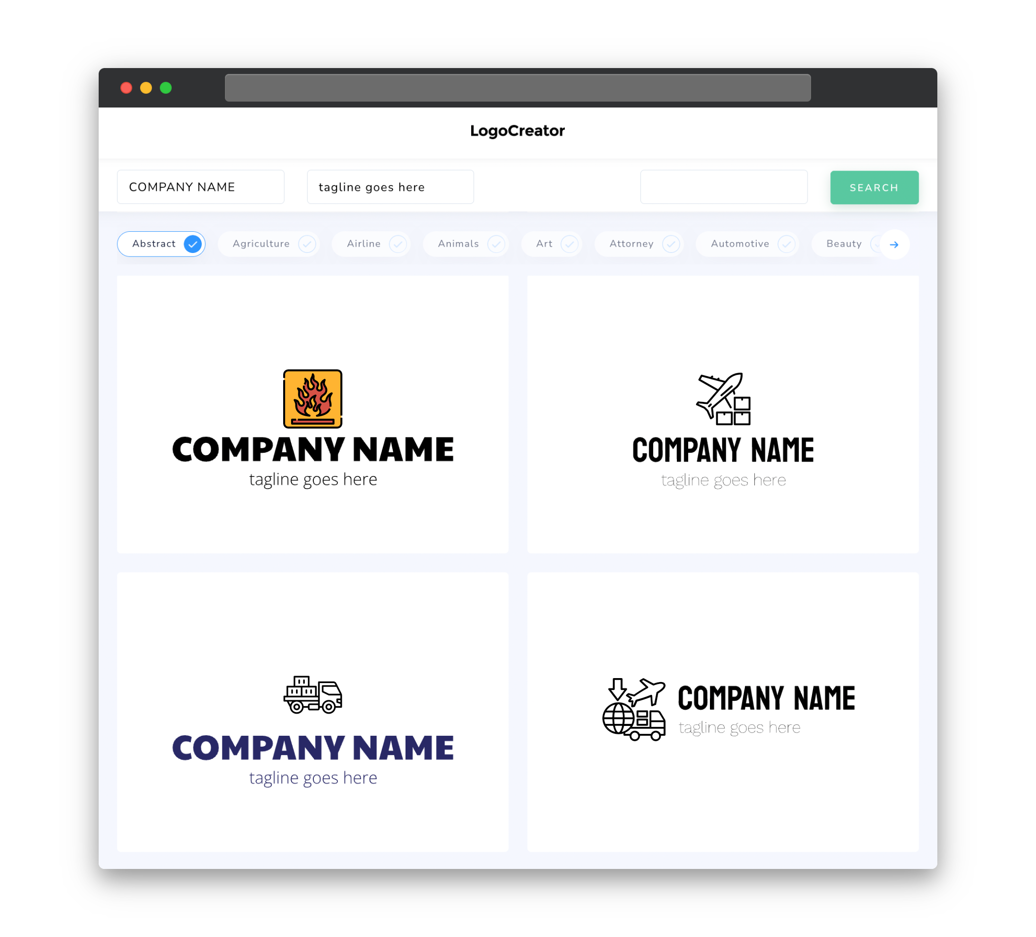1036x937 pixels.
Task: Click the SEARCH button
Action: click(x=873, y=187)
